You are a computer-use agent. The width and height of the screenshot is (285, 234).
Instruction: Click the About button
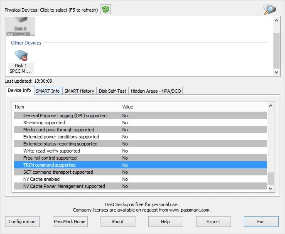[x=118, y=222]
